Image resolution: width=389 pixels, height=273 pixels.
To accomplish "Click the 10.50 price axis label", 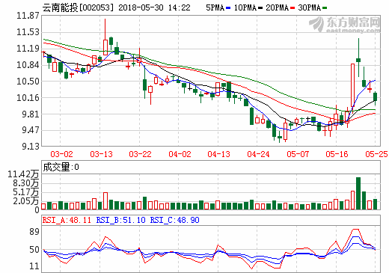I will tap(28, 82).
